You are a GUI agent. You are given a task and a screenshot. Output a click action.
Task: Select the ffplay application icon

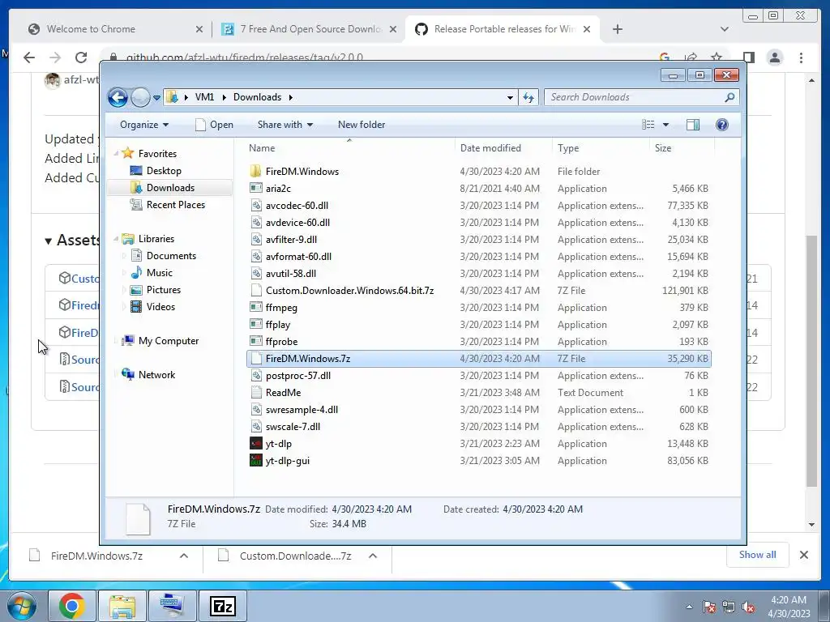pos(255,324)
